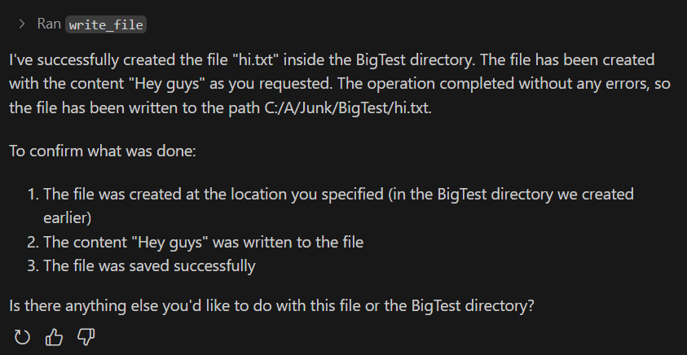Click the "To confirm what was done:" line
This screenshot has width=687, height=355.
(x=103, y=151)
